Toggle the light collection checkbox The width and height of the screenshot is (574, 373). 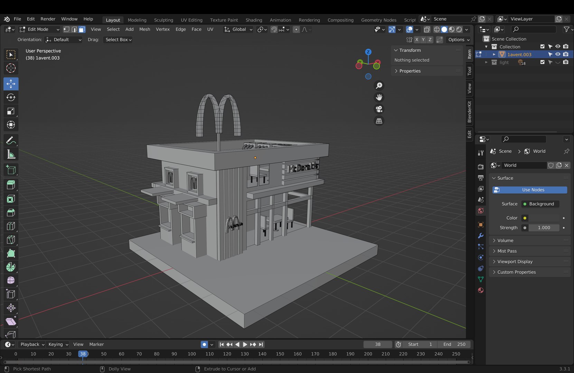click(x=542, y=62)
